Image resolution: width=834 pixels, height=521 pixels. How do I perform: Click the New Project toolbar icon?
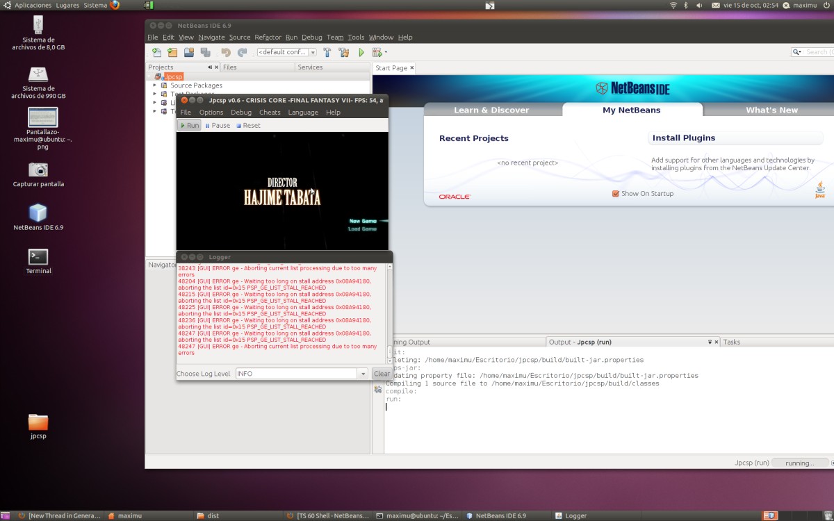coord(172,52)
